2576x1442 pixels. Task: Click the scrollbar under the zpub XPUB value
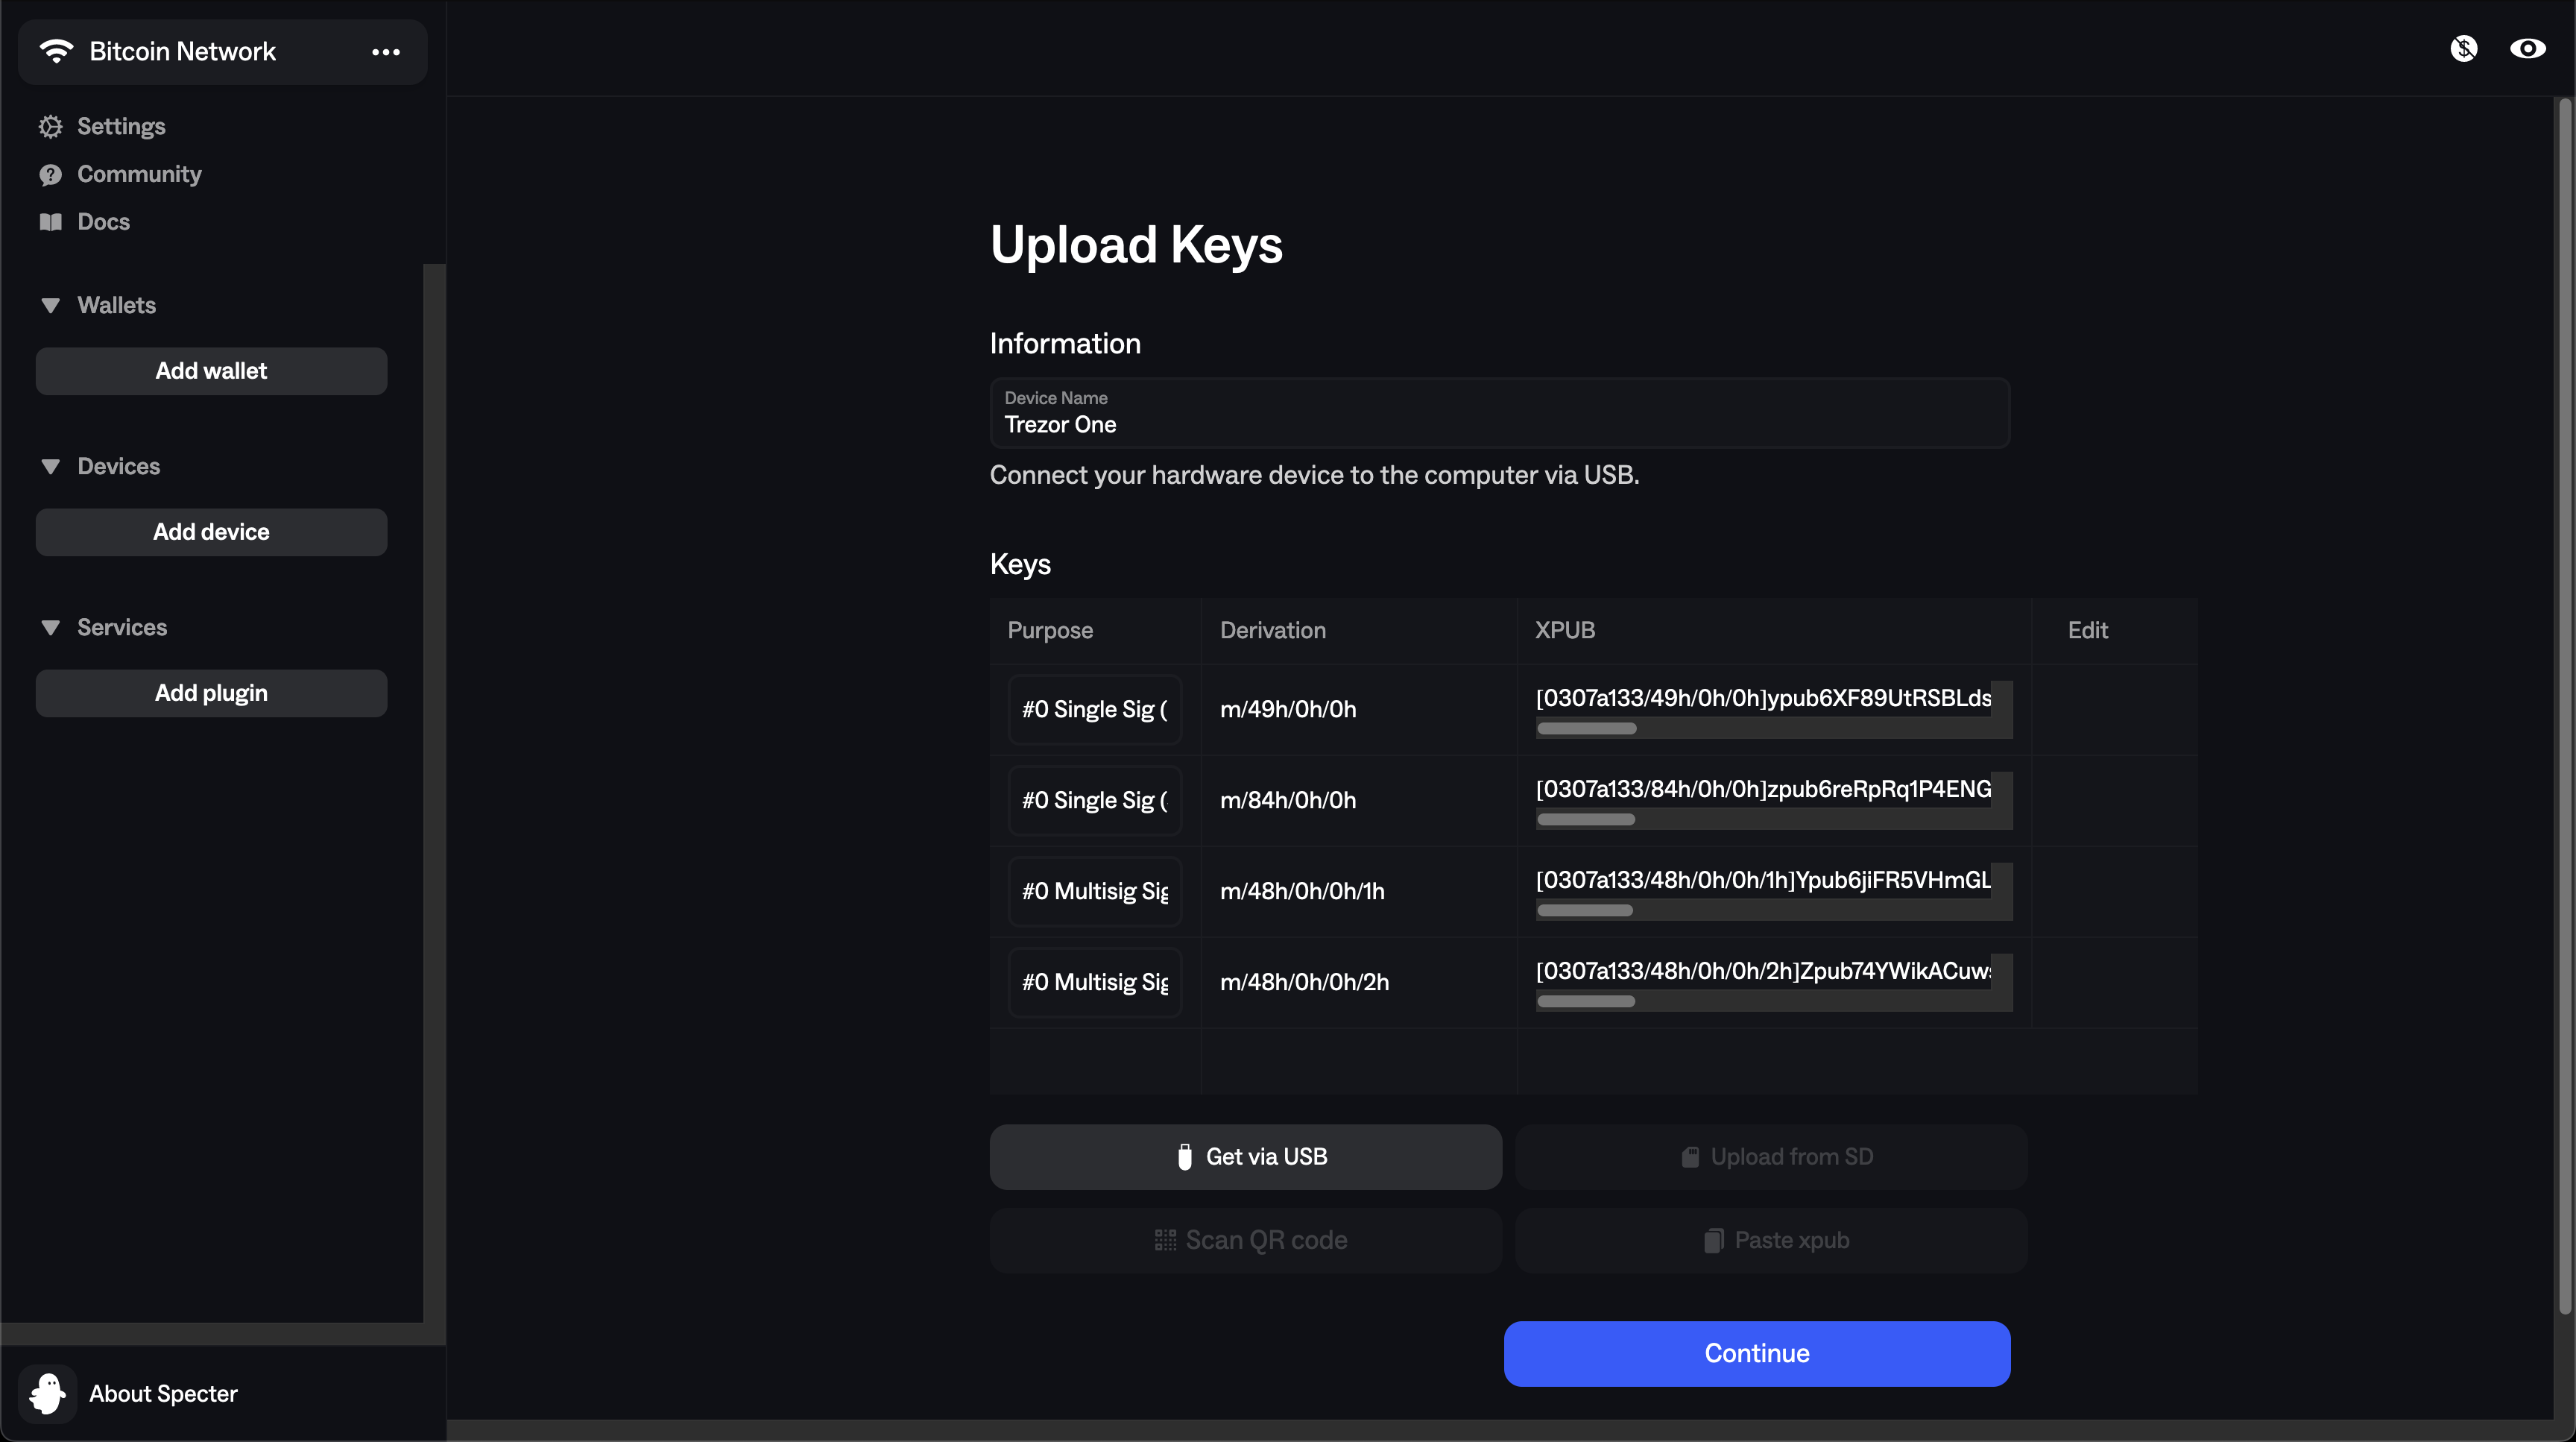coord(1586,820)
